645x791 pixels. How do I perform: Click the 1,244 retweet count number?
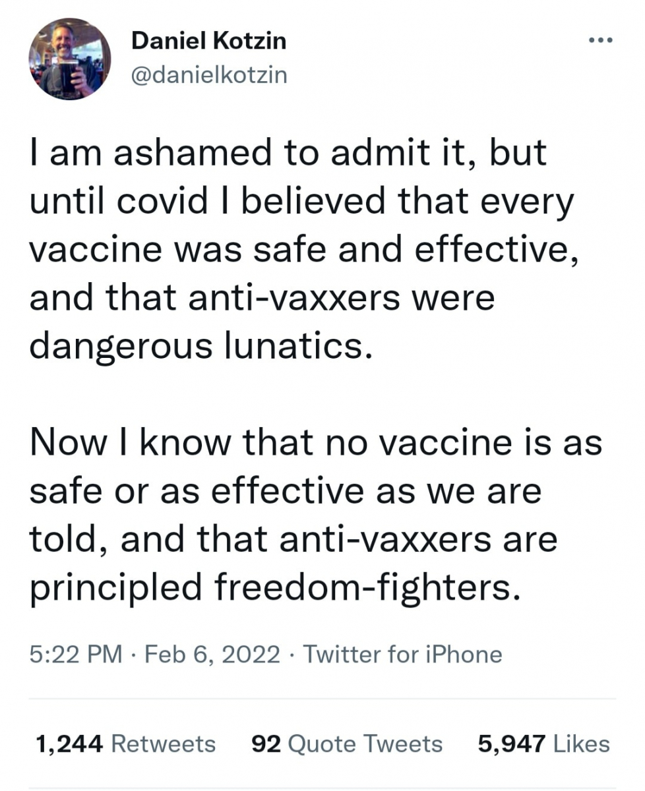[69, 744]
